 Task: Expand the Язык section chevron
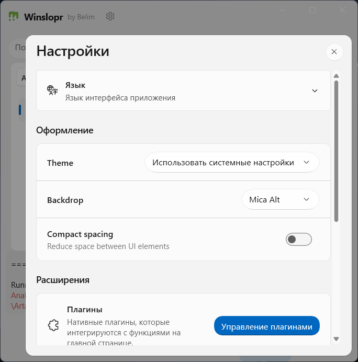[x=315, y=90]
